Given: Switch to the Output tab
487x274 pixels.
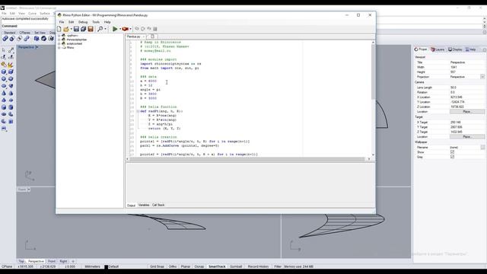Looking at the screenshot, I should pyautogui.click(x=131, y=205).
